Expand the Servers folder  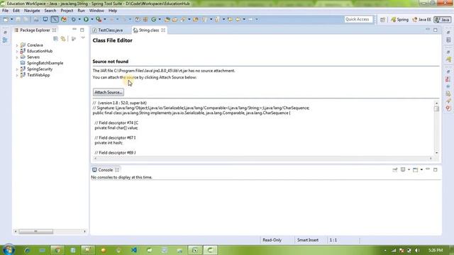17,57
